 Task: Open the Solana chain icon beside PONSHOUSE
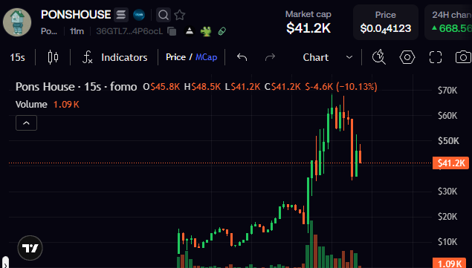point(121,15)
